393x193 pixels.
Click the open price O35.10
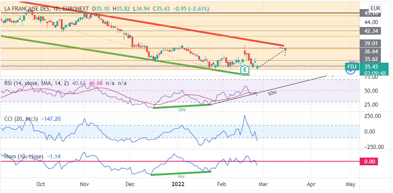click(101, 9)
